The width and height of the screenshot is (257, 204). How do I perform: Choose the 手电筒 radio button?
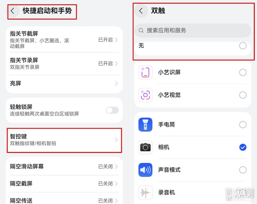coord(243,125)
